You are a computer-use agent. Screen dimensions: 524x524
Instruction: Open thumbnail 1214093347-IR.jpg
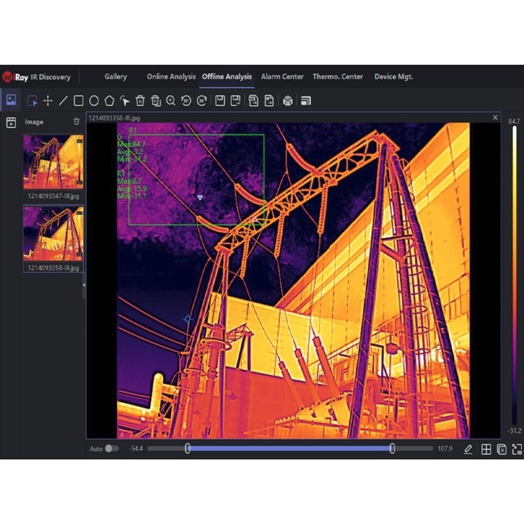53,162
